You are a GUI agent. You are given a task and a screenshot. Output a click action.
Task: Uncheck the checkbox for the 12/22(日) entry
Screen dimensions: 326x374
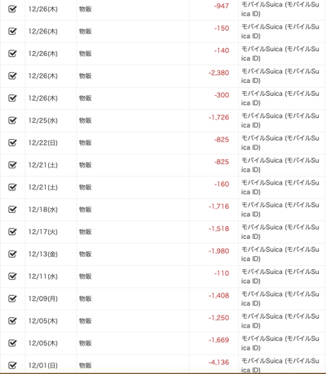coord(12,142)
